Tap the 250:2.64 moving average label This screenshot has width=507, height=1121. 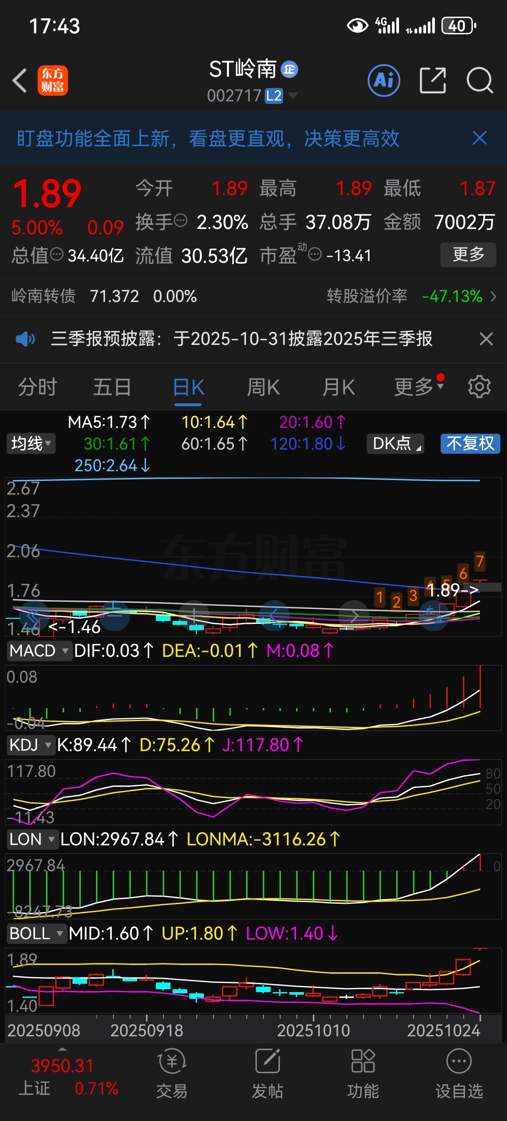click(112, 465)
